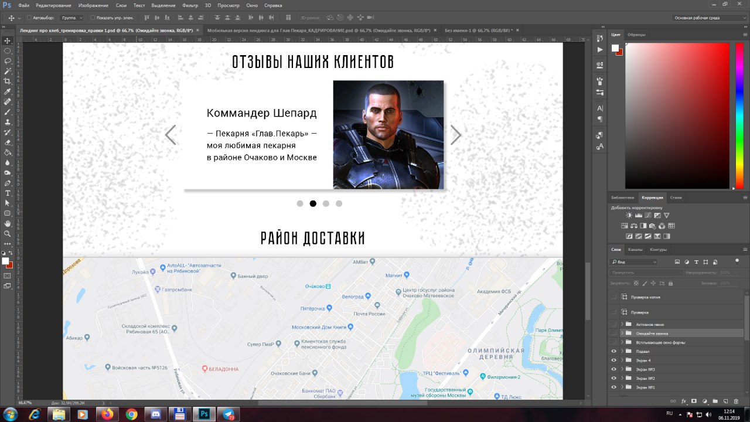Select the Hand tool
The width and height of the screenshot is (750, 422).
(8, 223)
